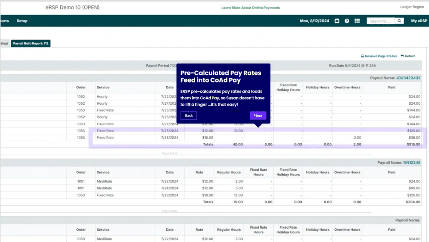429x242 pixels.
Task: Click the printer icon beside Remove Page Breaks
Action: (362, 56)
